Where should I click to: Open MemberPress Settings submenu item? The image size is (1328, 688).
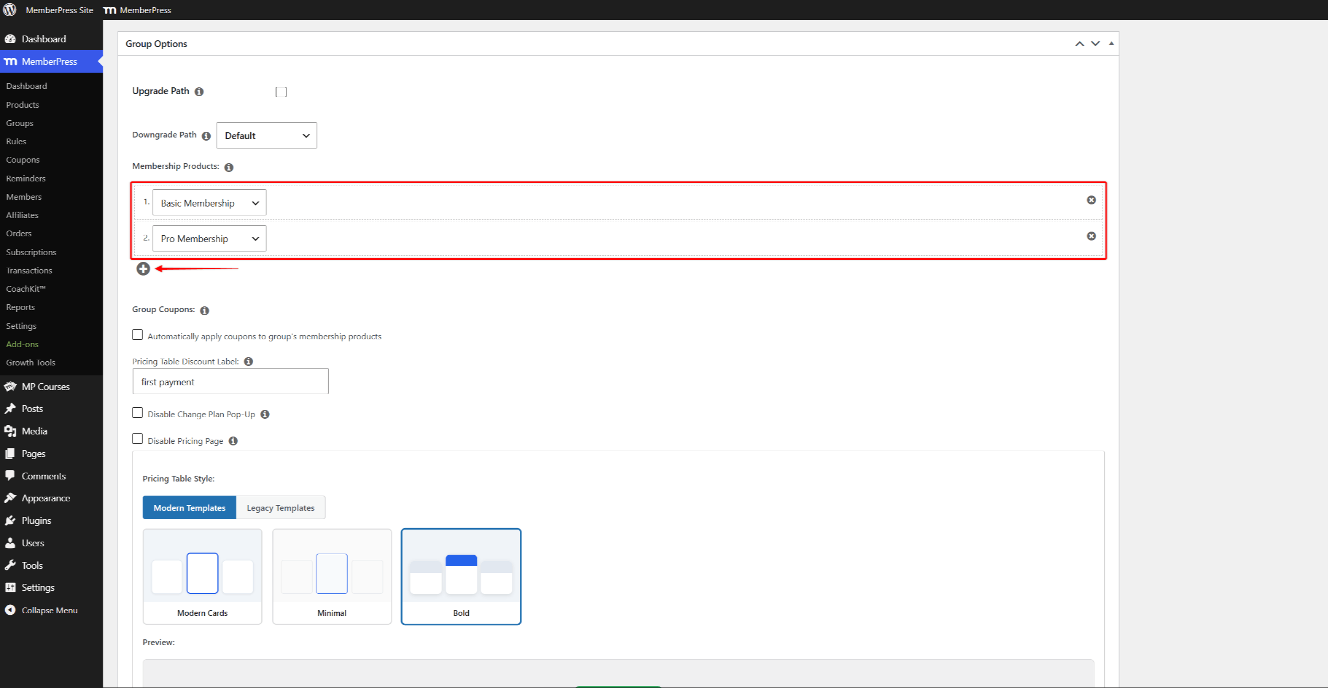[x=21, y=326]
